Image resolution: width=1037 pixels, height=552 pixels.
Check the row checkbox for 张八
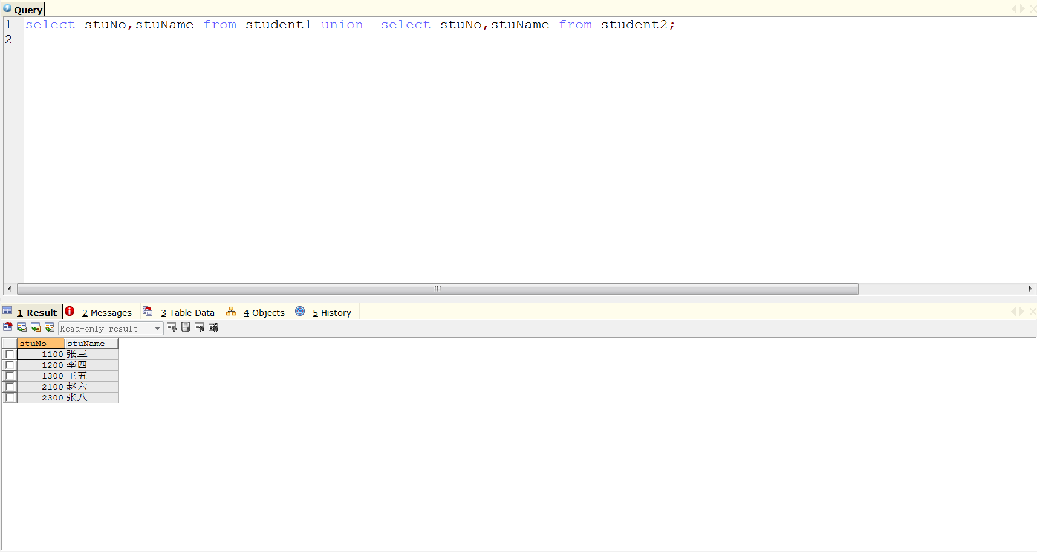pyautogui.click(x=10, y=397)
